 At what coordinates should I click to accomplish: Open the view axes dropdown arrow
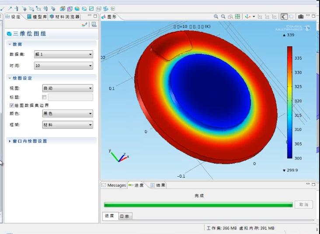[x=254, y=17]
